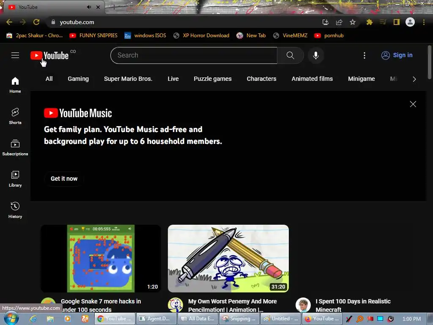Select the Minigame chip
This screenshot has height=325, width=433.
pyautogui.click(x=361, y=79)
